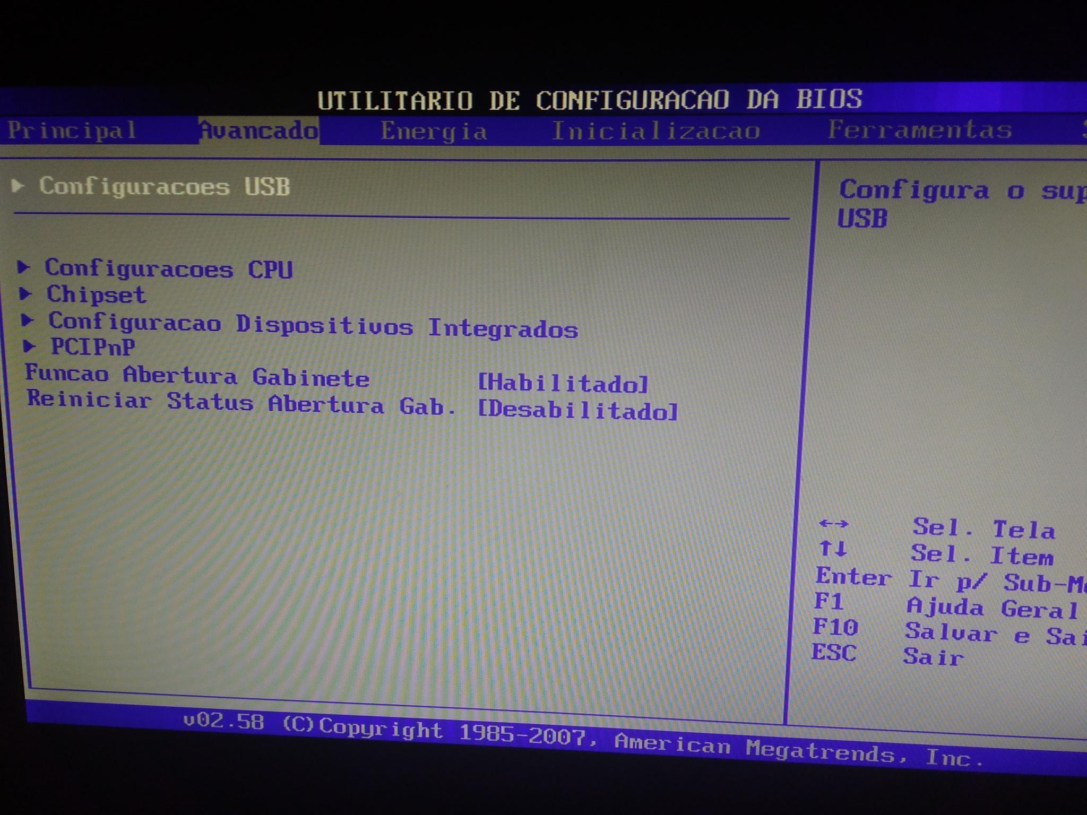
Task: Open the Ferramentas tab
Action: tap(920, 129)
